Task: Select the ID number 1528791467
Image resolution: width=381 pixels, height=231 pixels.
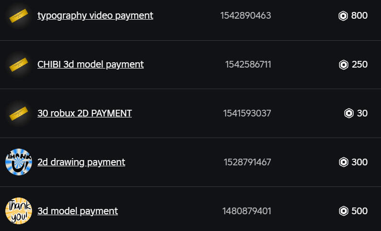Action: click(x=247, y=162)
